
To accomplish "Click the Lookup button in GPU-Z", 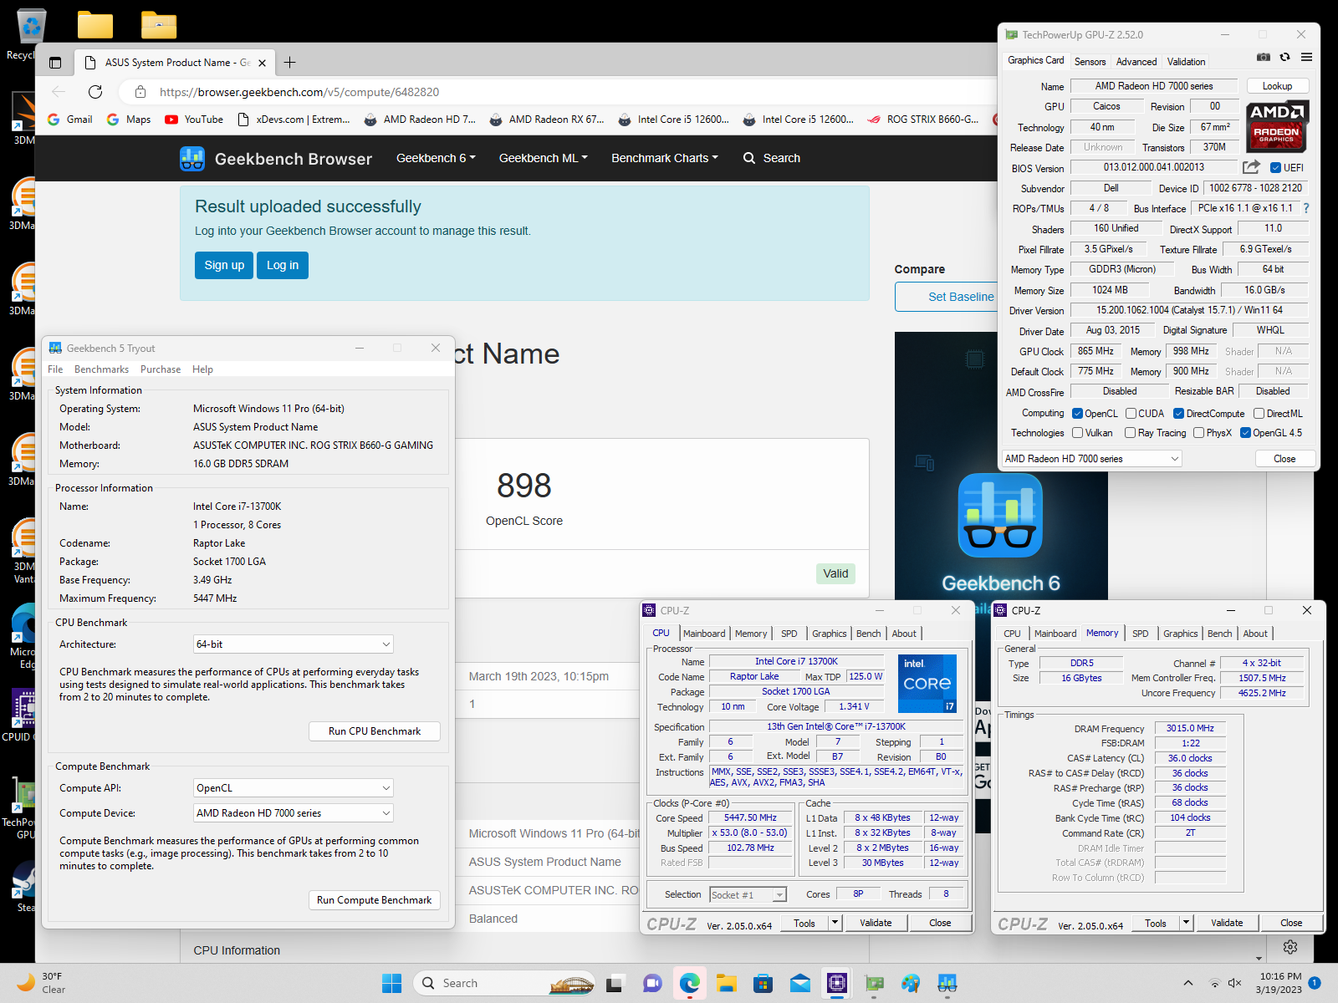I will pos(1277,86).
